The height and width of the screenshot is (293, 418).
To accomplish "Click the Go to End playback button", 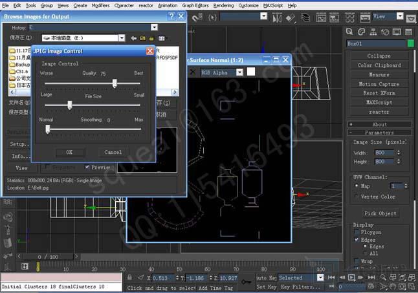I will pyautogui.click(x=371, y=277).
